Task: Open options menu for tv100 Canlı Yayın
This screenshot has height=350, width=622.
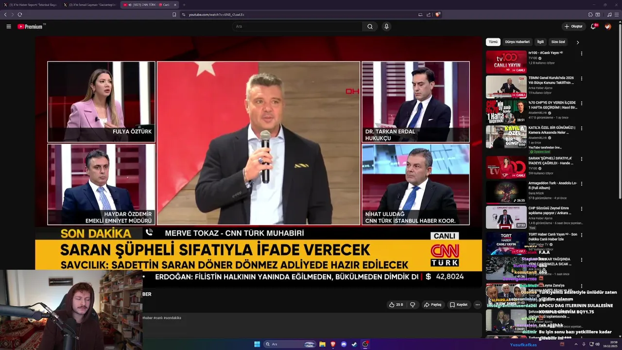Action: [x=582, y=53]
